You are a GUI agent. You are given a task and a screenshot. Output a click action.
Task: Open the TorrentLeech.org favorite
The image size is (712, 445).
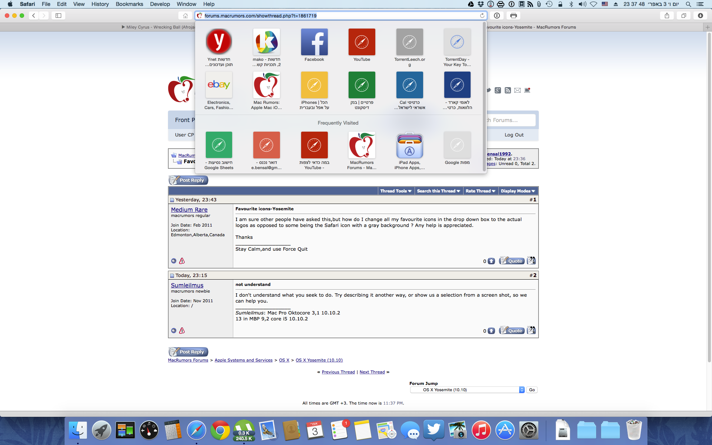pos(409,42)
